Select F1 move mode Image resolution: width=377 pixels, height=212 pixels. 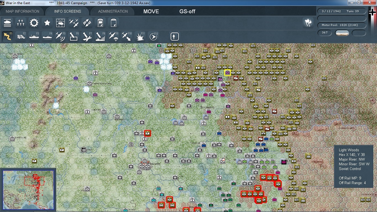pos(7,36)
